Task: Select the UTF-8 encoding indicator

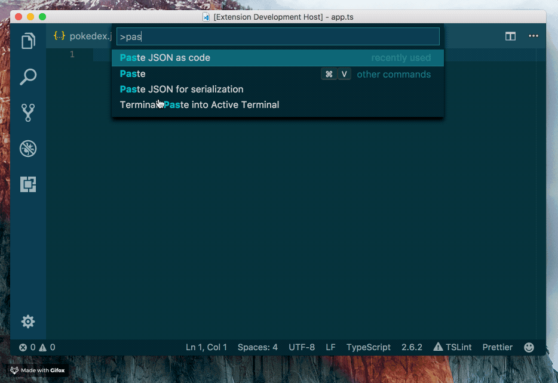Action: tap(302, 347)
